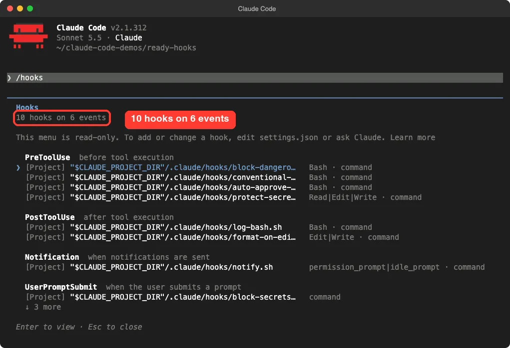This screenshot has width=510, height=348.
Task: Click 'Enter to view' hint text
Action: [45, 327]
